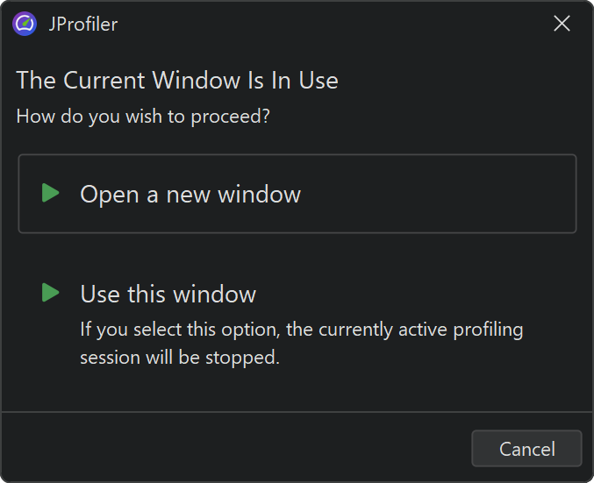Viewport: 594px width, 483px height.
Task: Click the JProfiler logo in title bar
Action: tap(25, 24)
